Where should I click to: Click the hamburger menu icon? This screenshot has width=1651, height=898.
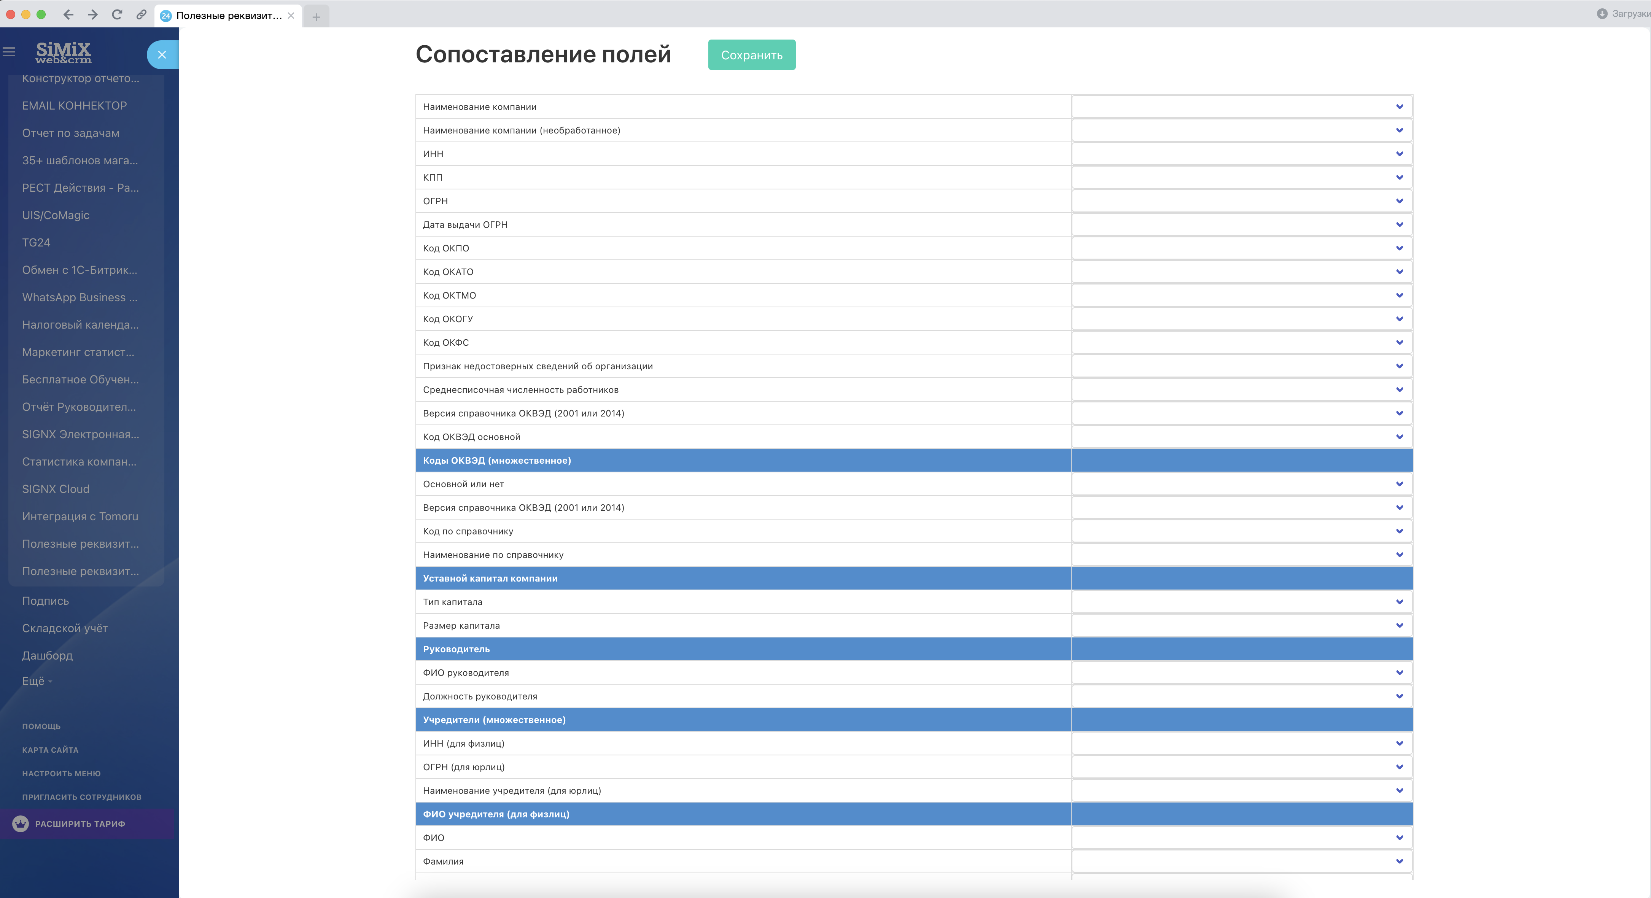(x=9, y=51)
